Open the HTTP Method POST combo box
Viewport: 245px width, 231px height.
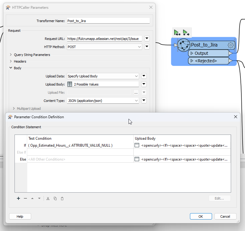click(104, 47)
